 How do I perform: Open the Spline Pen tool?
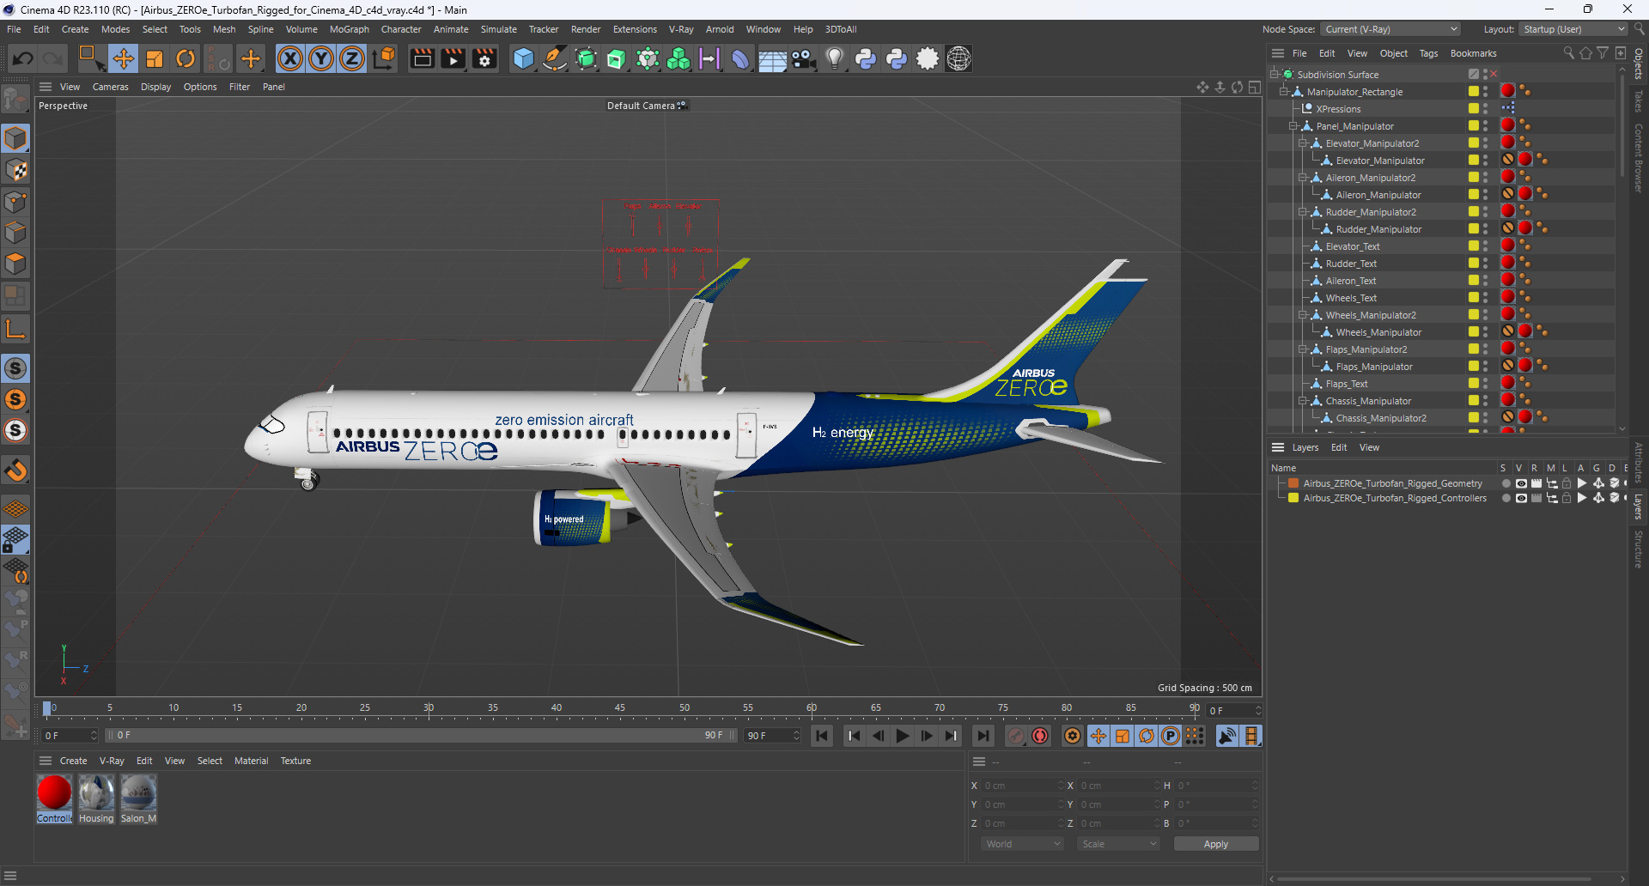pos(555,58)
